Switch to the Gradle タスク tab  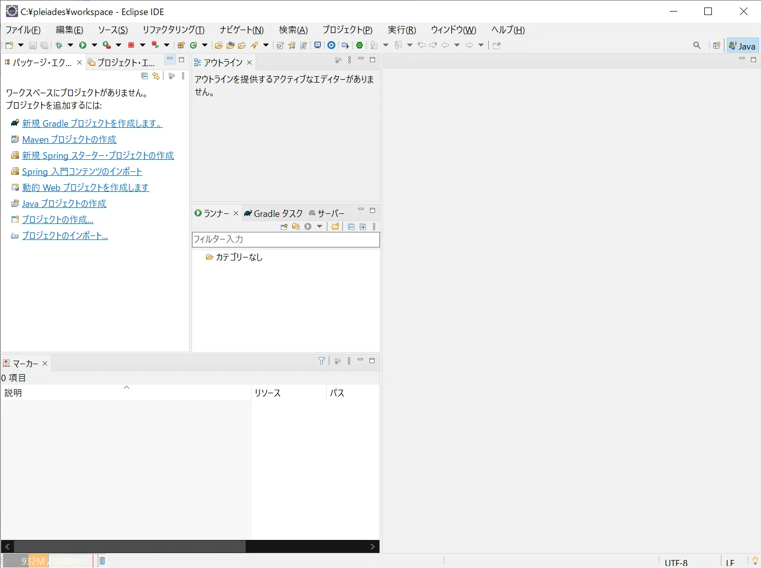(274, 213)
